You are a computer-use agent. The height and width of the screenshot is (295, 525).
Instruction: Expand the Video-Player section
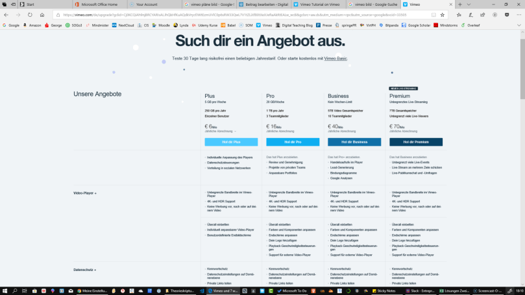pyautogui.click(x=85, y=193)
